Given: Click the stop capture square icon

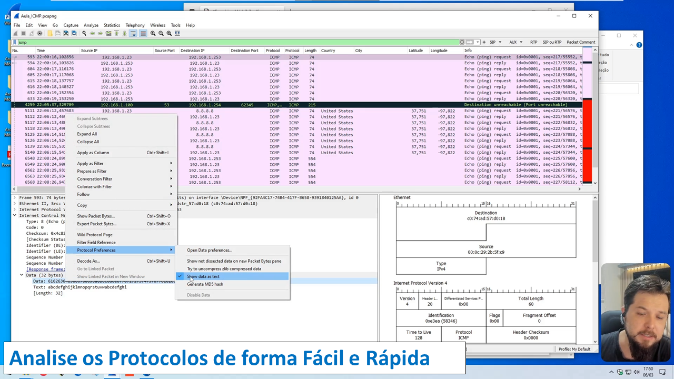Looking at the screenshot, I should point(24,33).
